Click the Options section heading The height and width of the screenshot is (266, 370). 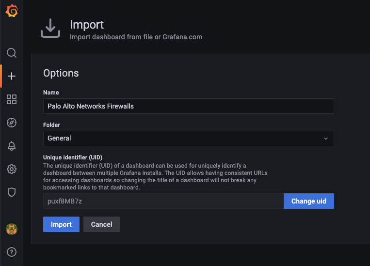[61, 73]
